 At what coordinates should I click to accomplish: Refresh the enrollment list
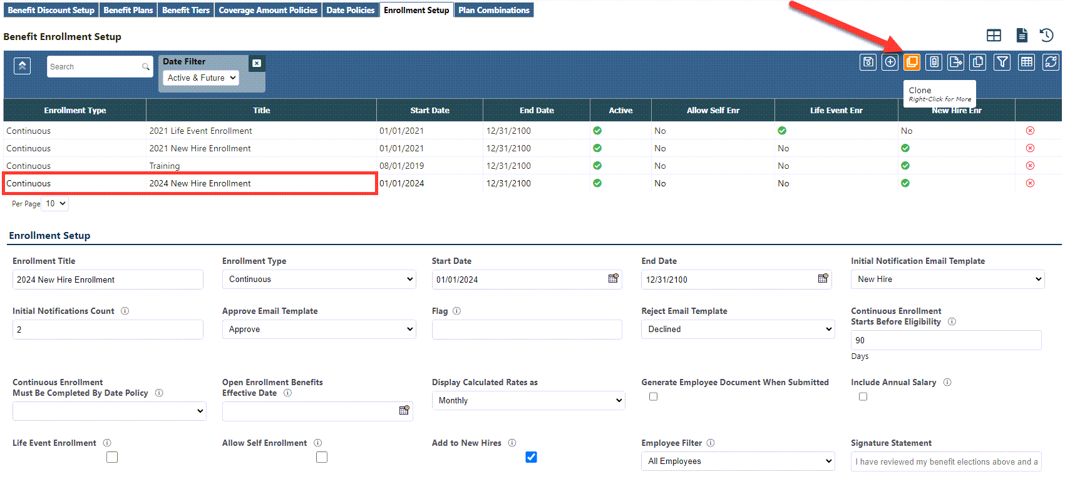[1051, 62]
